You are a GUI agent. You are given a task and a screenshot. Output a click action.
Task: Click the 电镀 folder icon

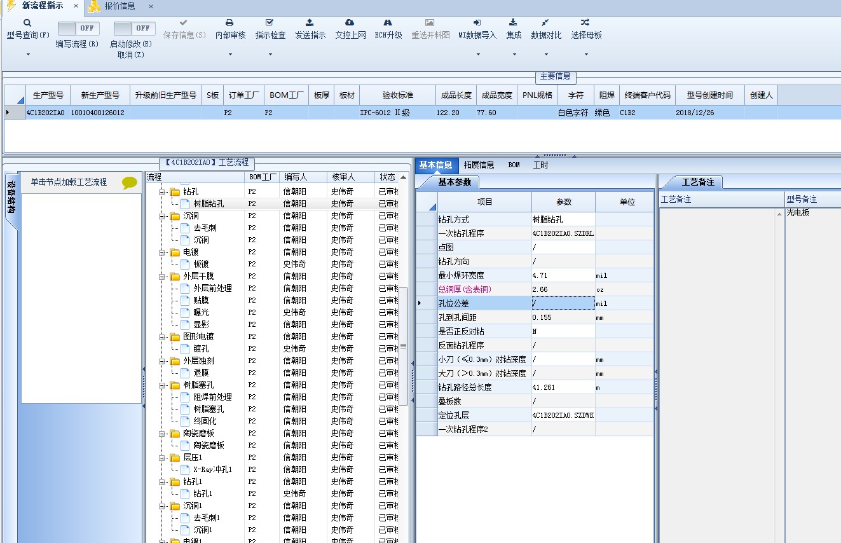[175, 252]
